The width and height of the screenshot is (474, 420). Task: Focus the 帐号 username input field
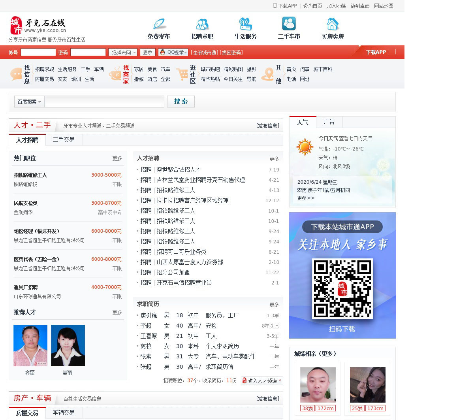tap(38, 52)
